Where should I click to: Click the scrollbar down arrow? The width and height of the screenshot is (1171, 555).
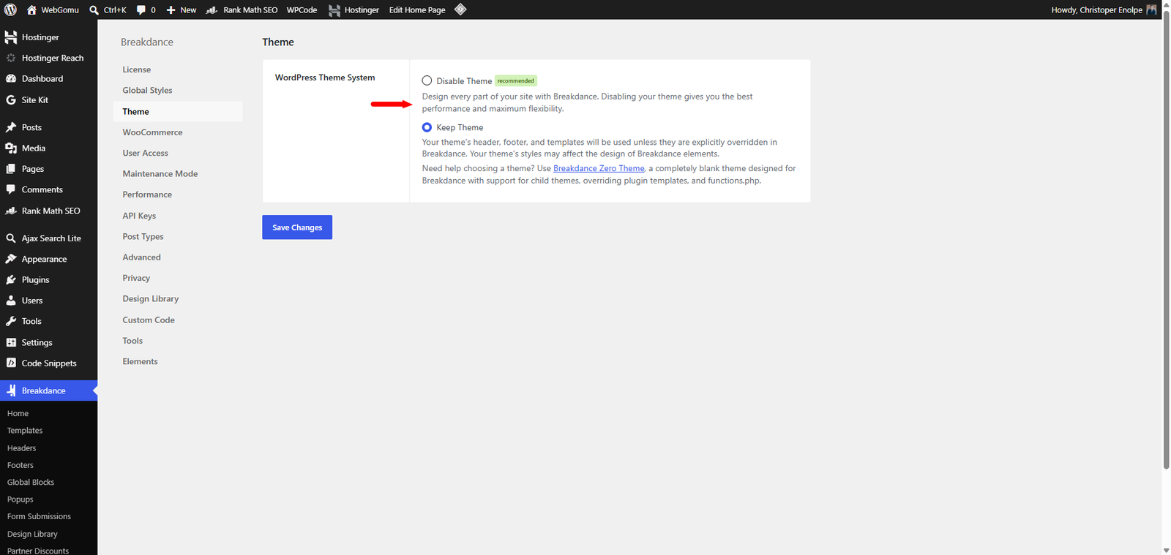tap(1166, 550)
